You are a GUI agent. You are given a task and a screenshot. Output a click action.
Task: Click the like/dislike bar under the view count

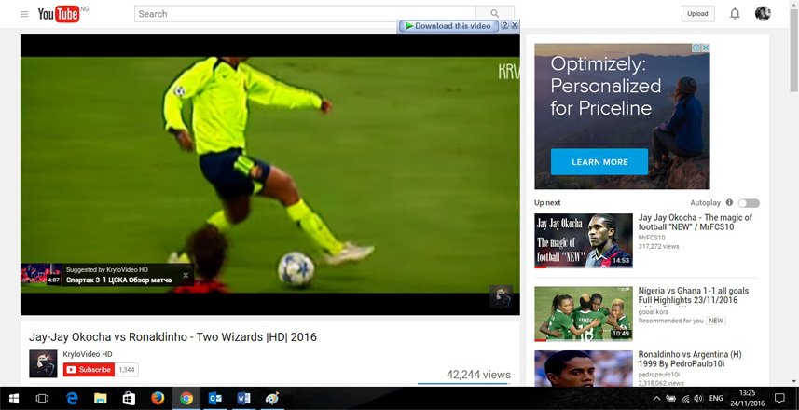tap(463, 384)
